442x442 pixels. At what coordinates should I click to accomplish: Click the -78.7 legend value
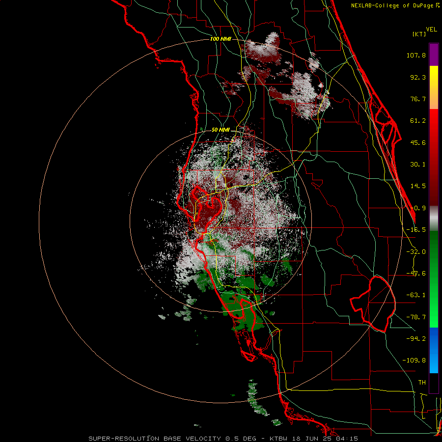pyautogui.click(x=416, y=317)
